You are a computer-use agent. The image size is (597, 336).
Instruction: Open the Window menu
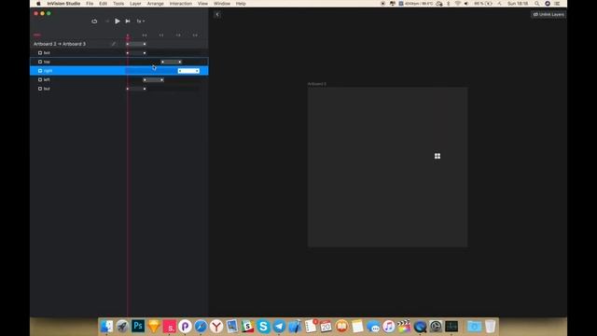pyautogui.click(x=222, y=4)
